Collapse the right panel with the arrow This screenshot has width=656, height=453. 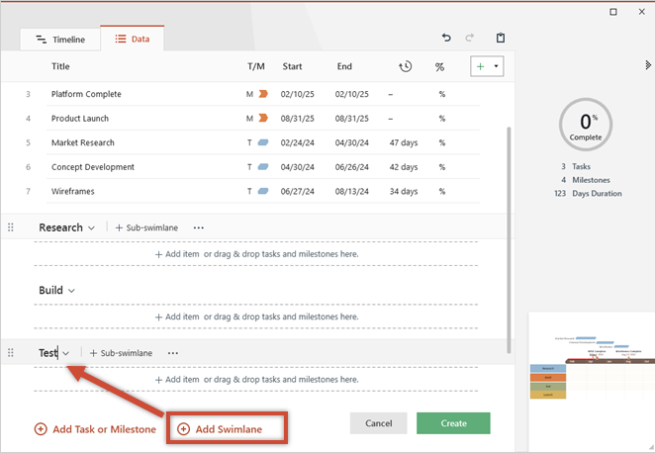(647, 65)
